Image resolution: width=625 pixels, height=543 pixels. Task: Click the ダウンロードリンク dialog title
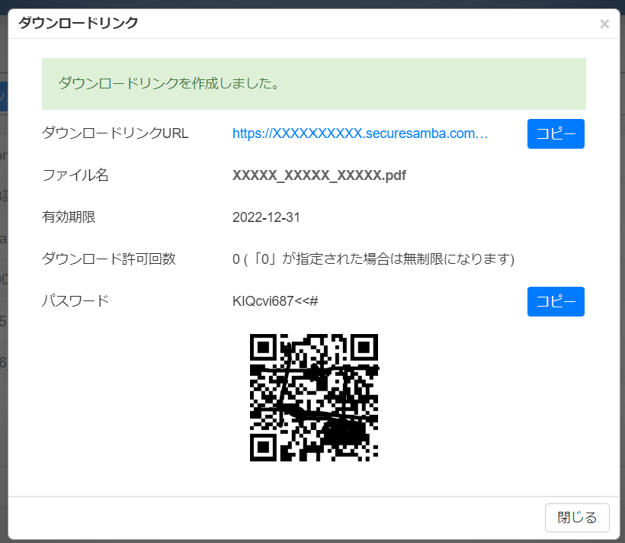tap(79, 23)
